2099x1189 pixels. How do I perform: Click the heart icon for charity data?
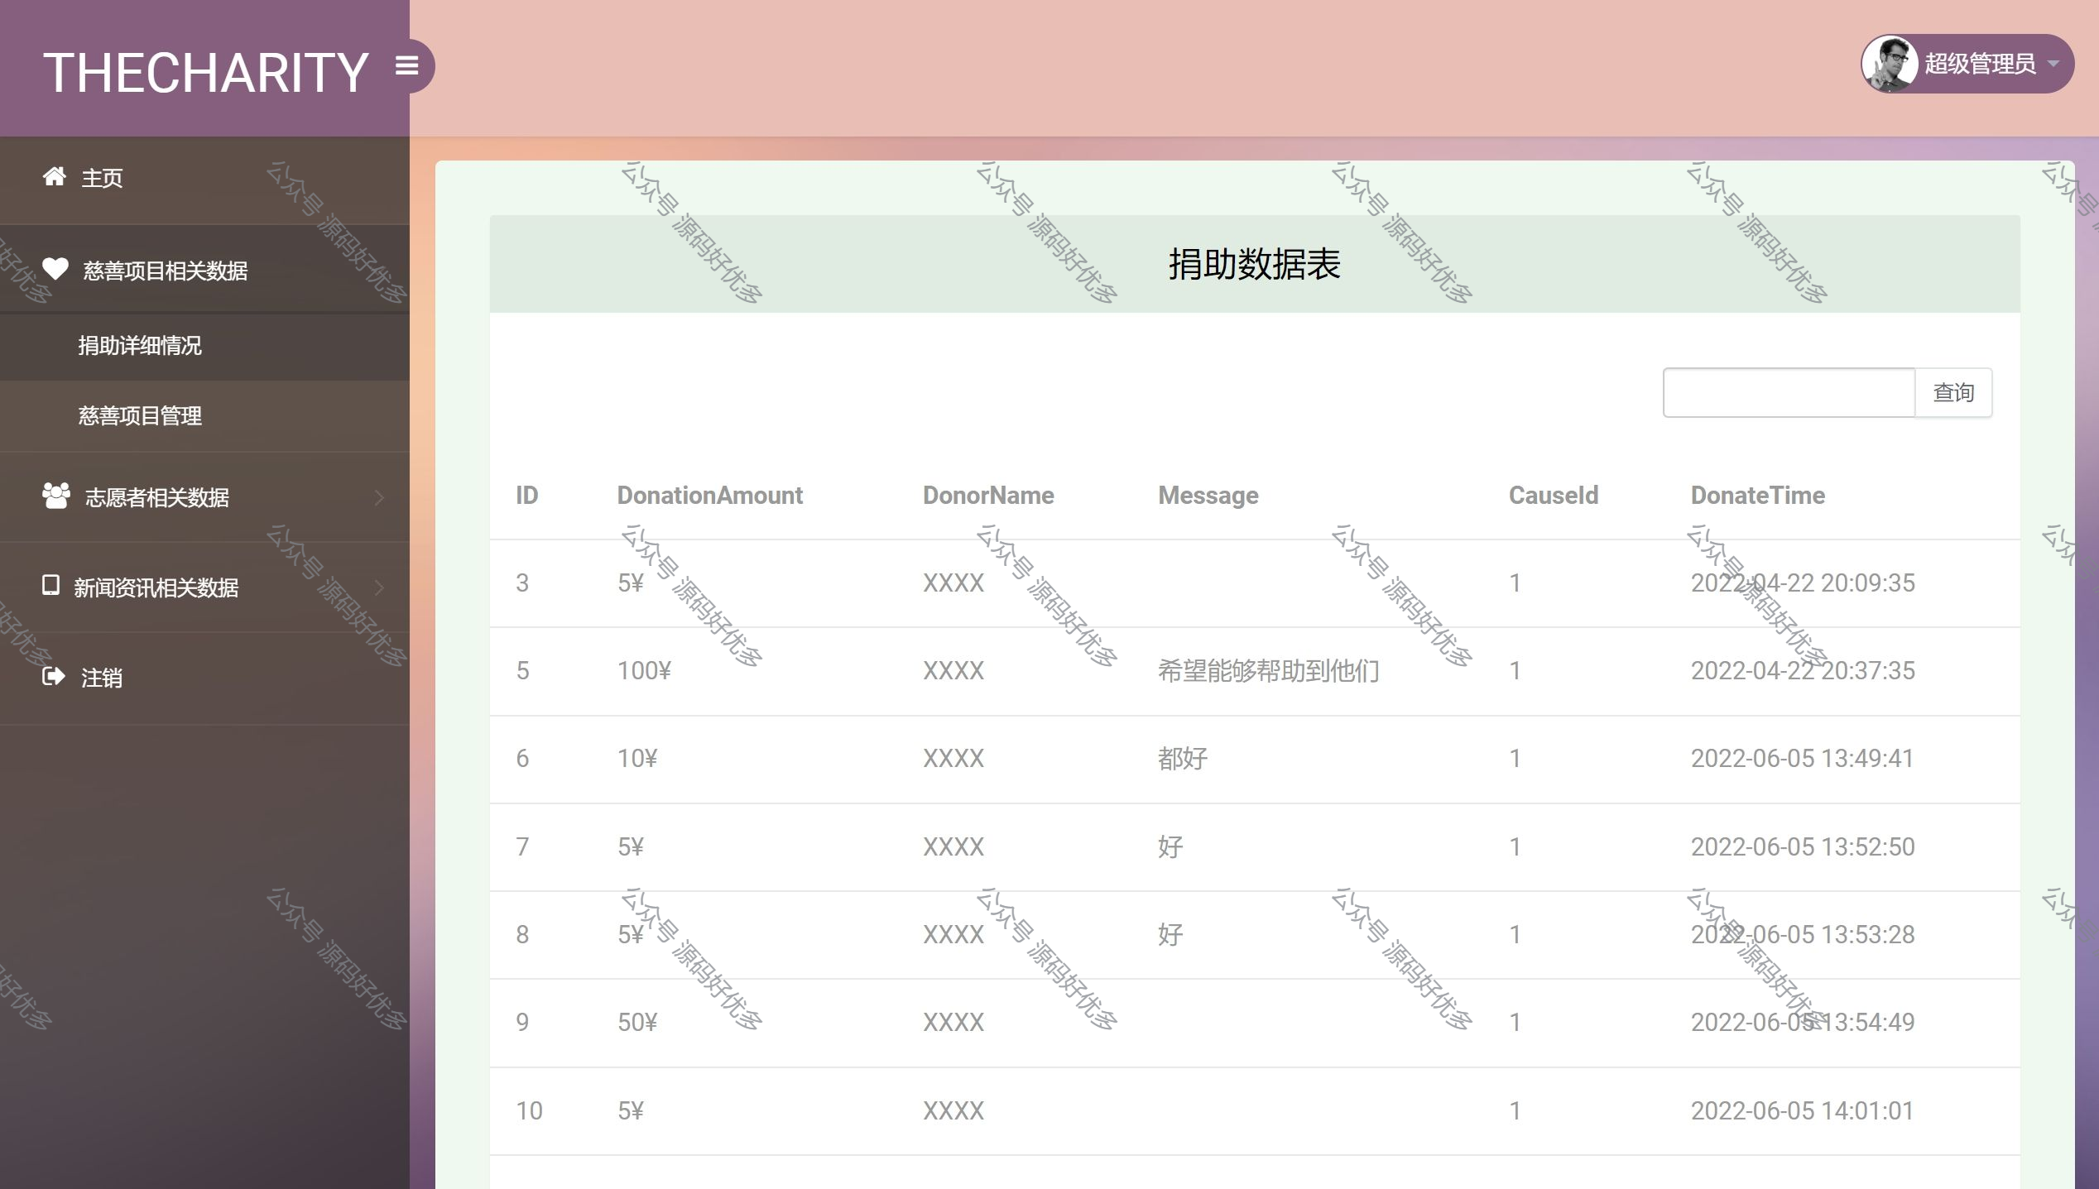[x=55, y=269]
